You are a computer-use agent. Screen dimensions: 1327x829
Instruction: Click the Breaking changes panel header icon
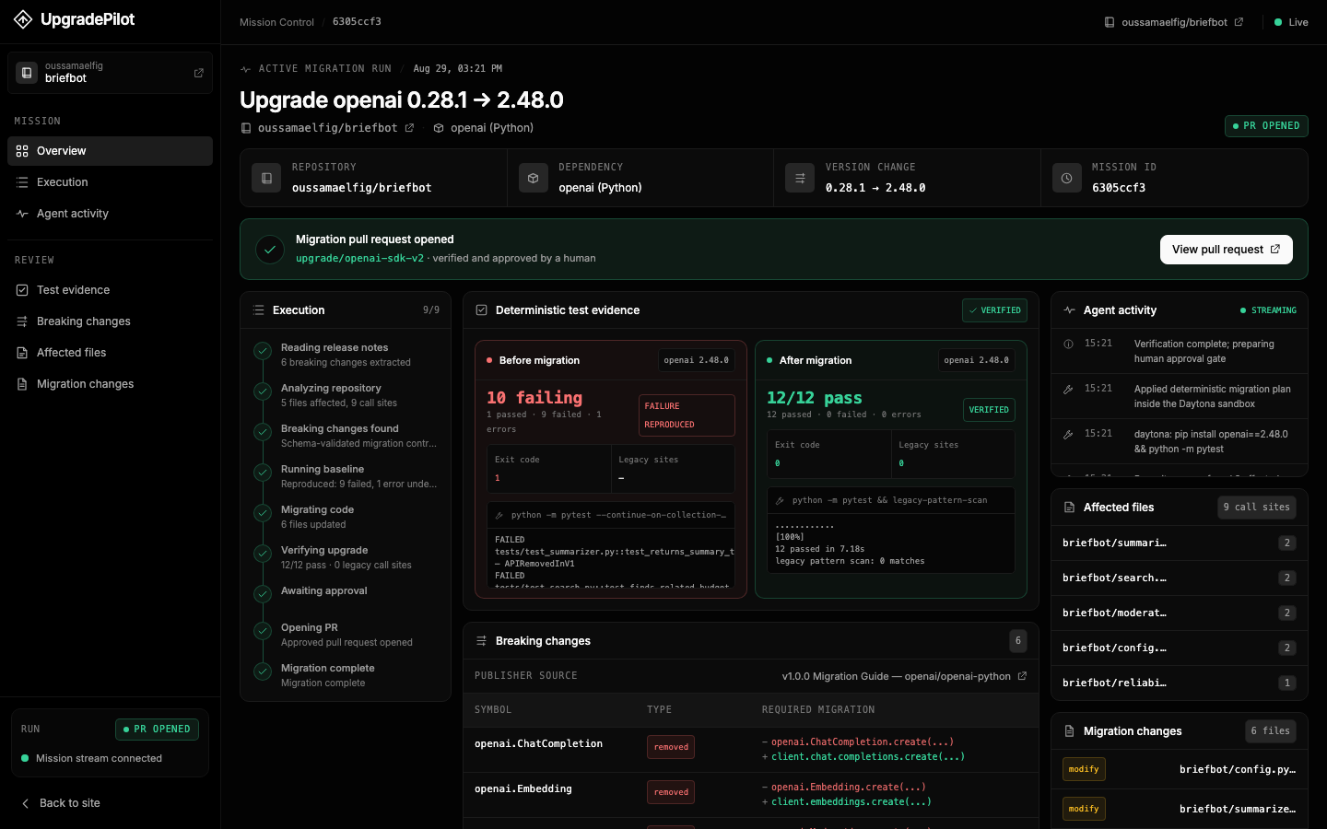(x=481, y=641)
